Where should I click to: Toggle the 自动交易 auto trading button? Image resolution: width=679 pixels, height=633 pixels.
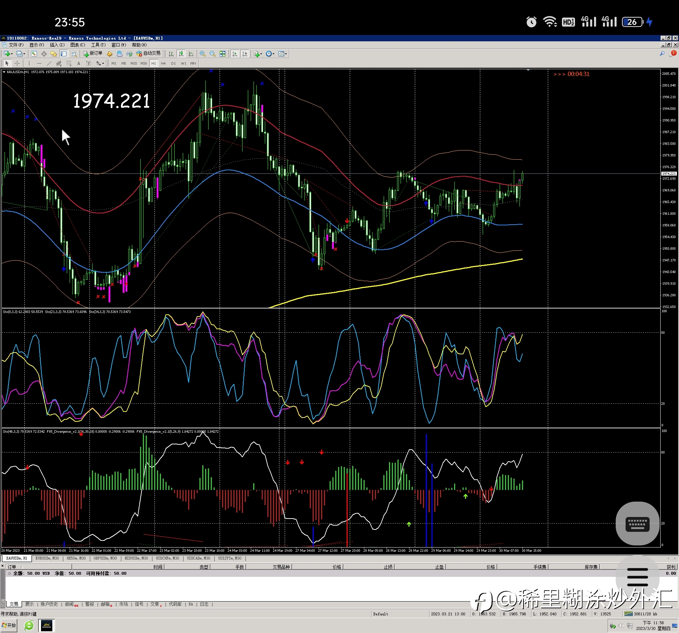[149, 53]
